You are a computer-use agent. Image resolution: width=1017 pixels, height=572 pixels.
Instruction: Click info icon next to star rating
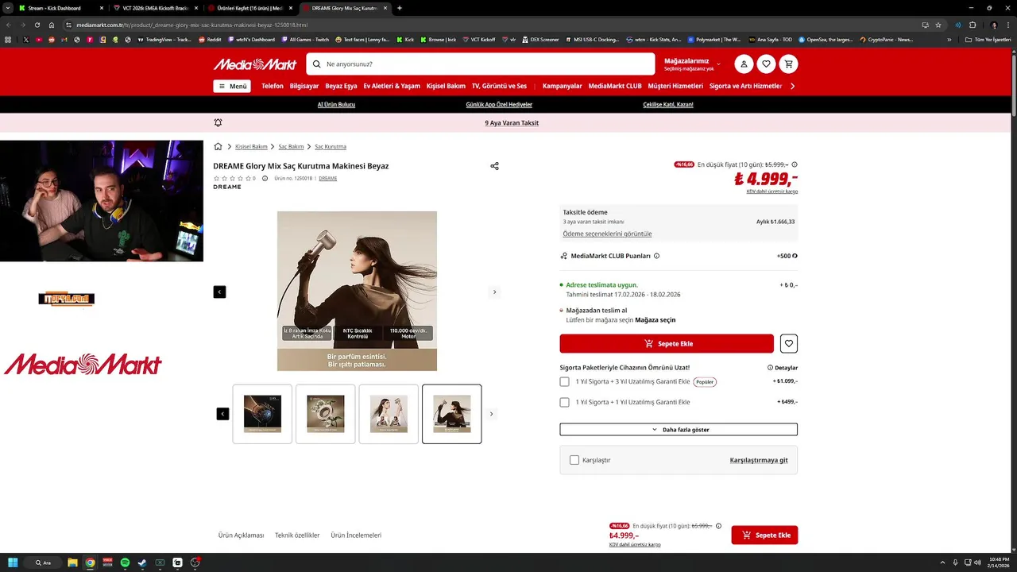click(265, 179)
